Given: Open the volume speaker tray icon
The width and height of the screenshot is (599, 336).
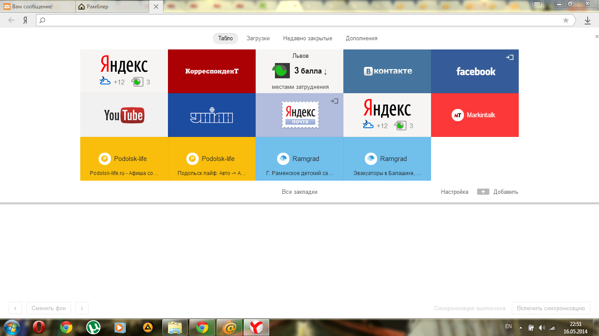Looking at the screenshot, I should pyautogui.click(x=542, y=327).
